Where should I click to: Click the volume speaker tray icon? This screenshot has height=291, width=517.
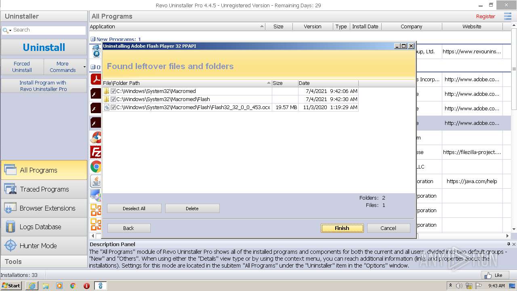[x=460, y=286]
